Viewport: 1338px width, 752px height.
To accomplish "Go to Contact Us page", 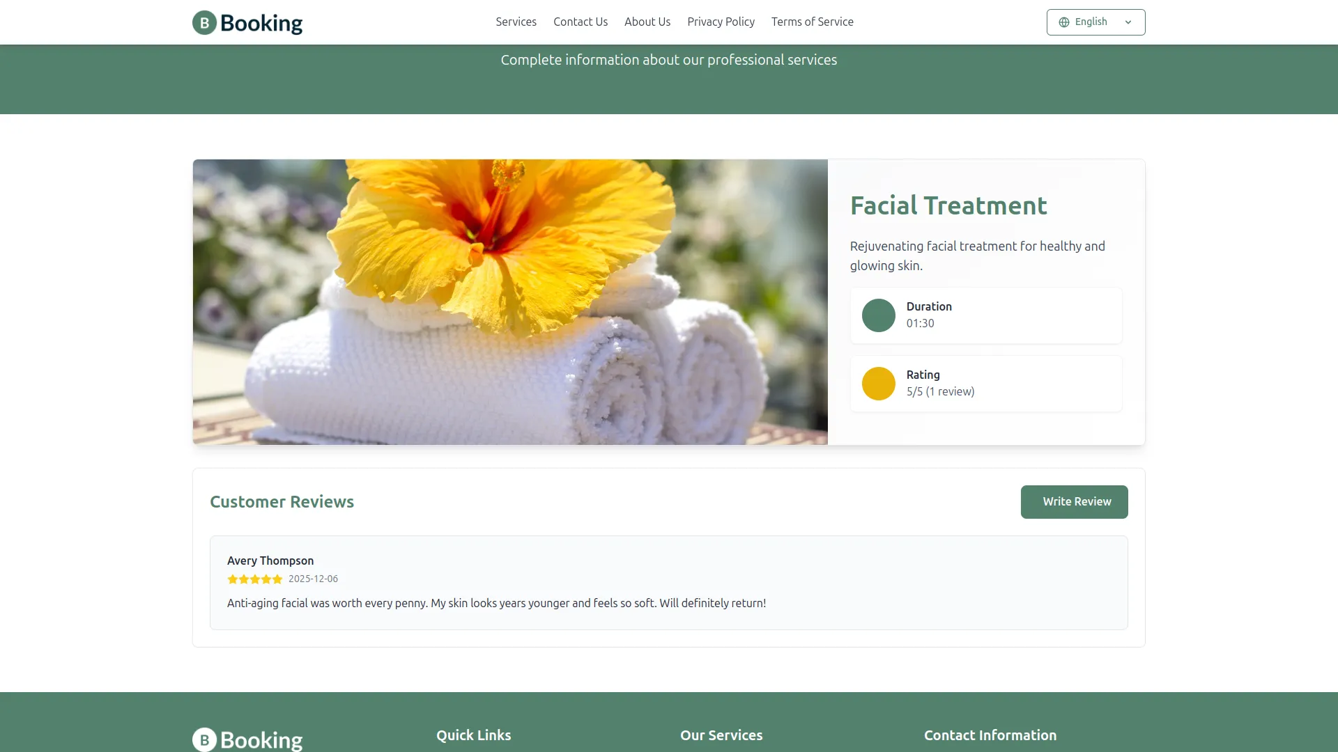I will (580, 22).
